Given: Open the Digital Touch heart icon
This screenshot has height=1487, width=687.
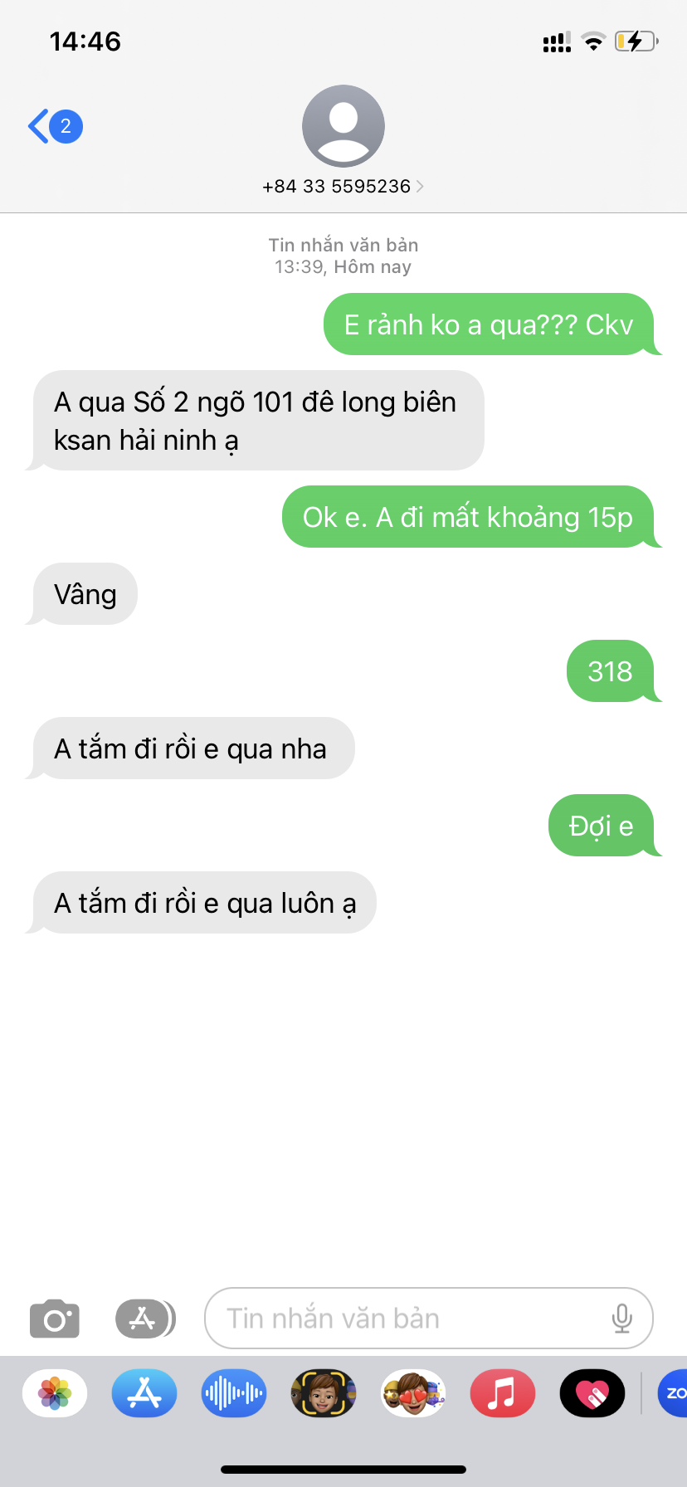Looking at the screenshot, I should pyautogui.click(x=592, y=1393).
